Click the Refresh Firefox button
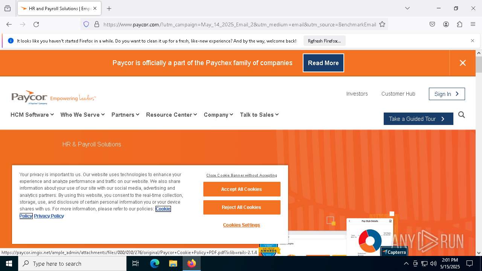Screen dimensions: 482x271 [x=324, y=41]
